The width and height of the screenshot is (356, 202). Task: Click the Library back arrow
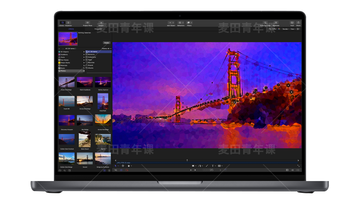pos(59,49)
